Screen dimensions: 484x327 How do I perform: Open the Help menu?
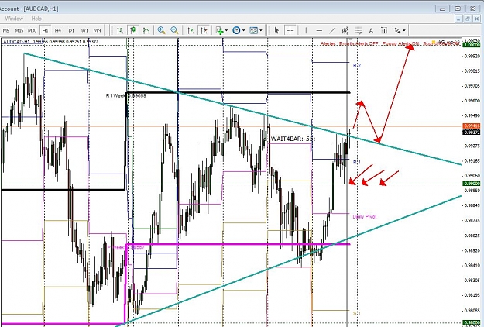tap(36, 19)
